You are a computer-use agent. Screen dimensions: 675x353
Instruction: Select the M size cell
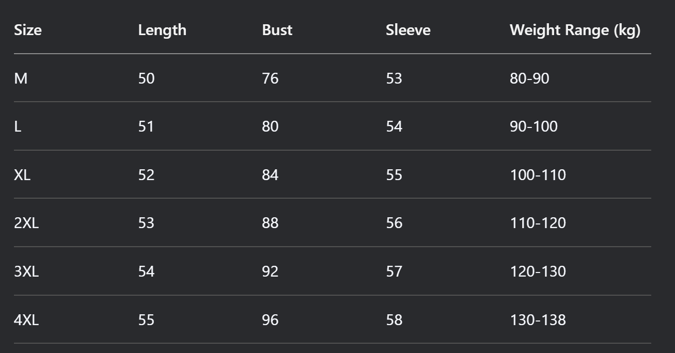point(21,78)
